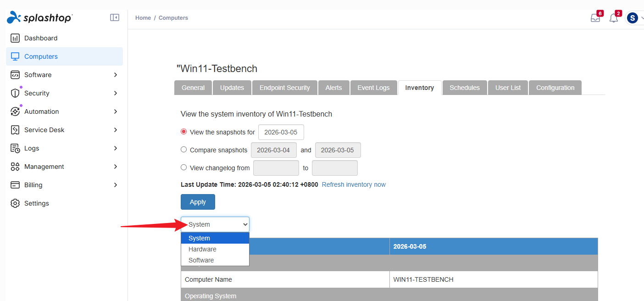The image size is (644, 301).
Task: Switch to the Inventory tab
Action: tap(420, 88)
